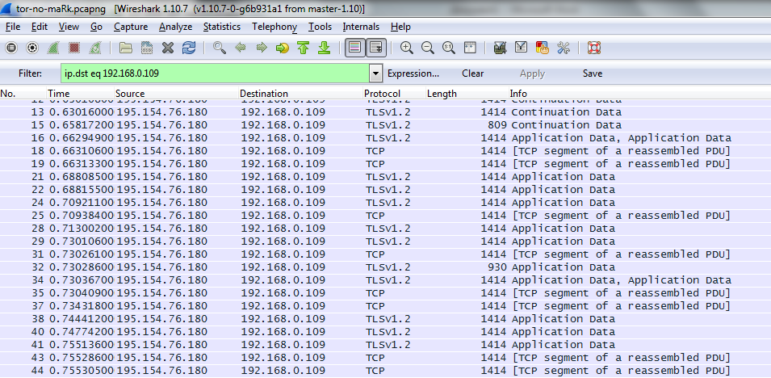Sort by the Info column header
This screenshot has height=378, width=771.
tap(639, 94)
